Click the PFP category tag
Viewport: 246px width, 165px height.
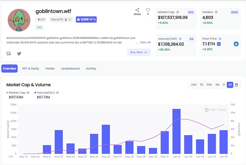tap(39, 27)
